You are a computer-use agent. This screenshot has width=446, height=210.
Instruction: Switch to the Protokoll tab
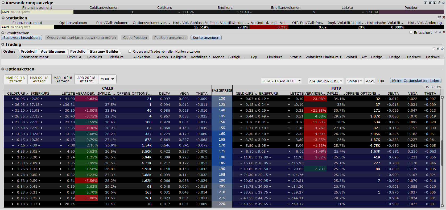pyautogui.click(x=28, y=52)
